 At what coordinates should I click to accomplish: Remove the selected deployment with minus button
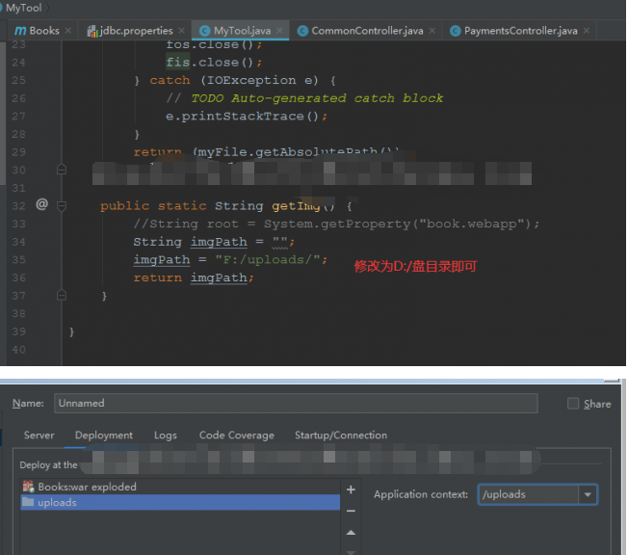(351, 511)
